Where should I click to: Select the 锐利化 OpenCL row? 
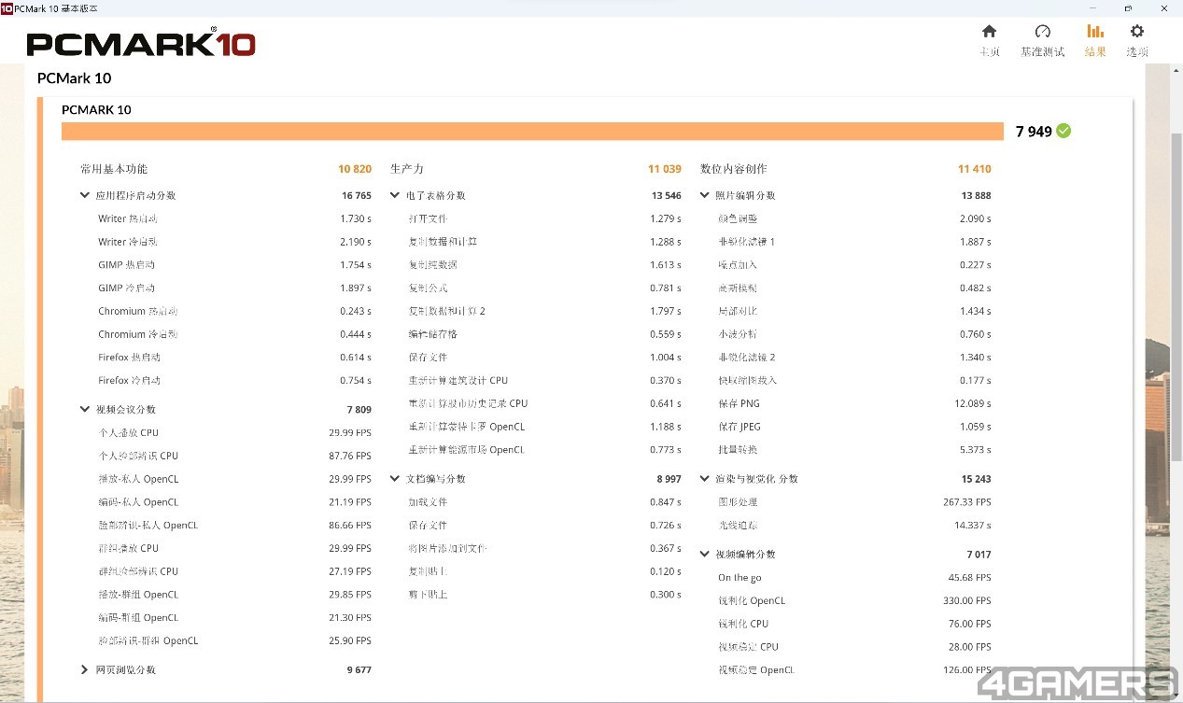854,601
